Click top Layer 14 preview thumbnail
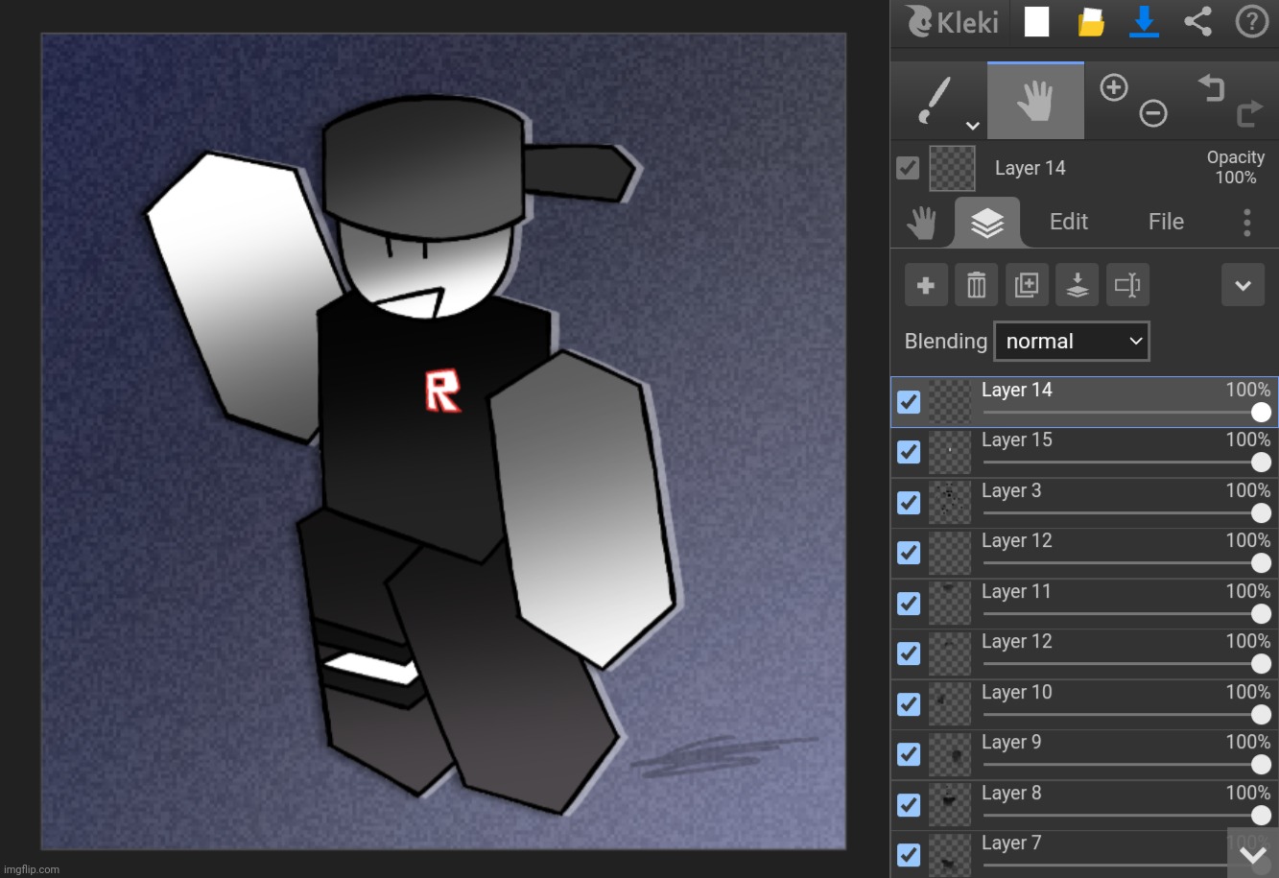The width and height of the screenshot is (1279, 878). (952, 169)
